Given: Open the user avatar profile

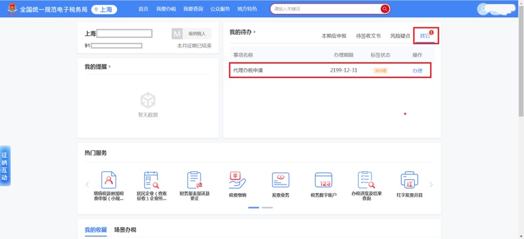Looking at the screenshot, I should (483, 9).
